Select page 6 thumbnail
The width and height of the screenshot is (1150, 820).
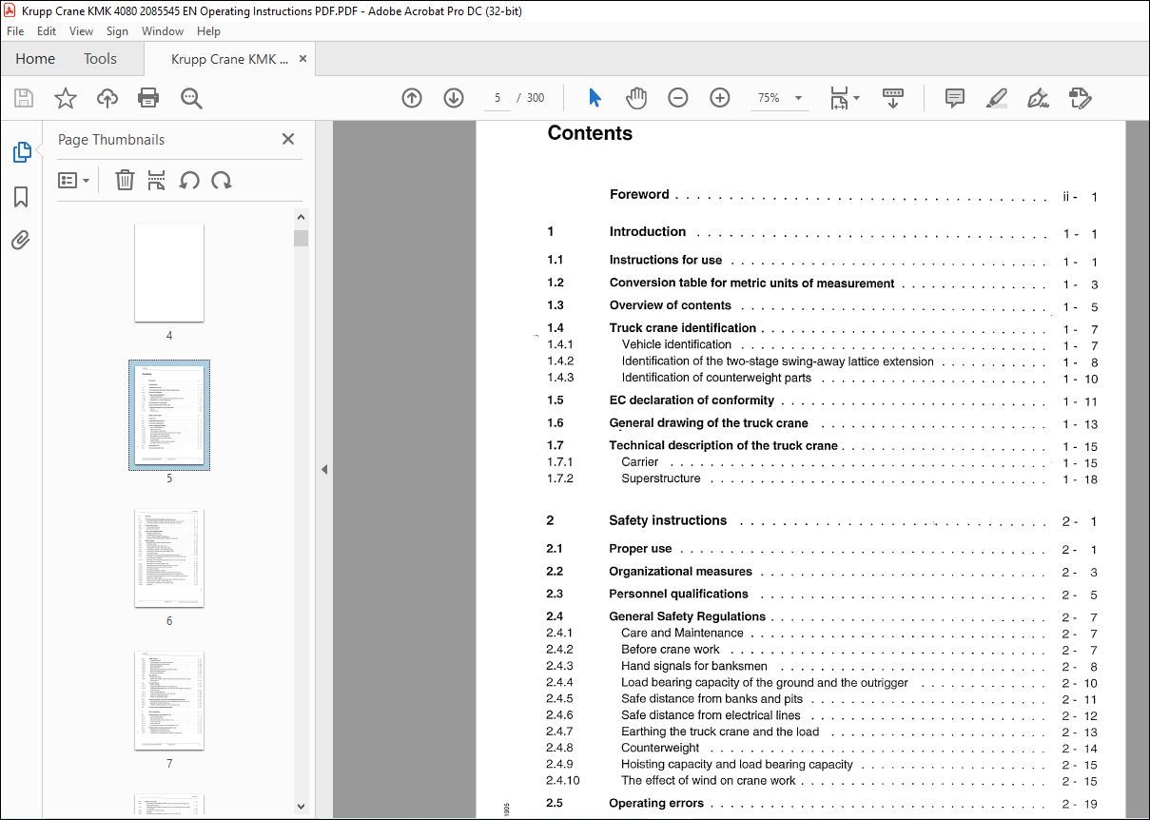click(x=169, y=557)
